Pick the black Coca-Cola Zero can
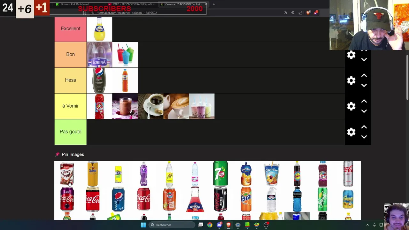This screenshot has height=230, width=409. [220, 199]
